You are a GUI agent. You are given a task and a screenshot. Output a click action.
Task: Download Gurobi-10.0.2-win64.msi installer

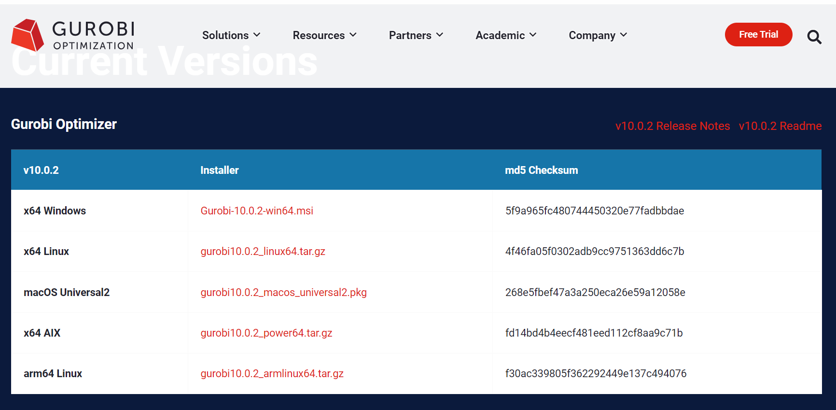coord(257,211)
